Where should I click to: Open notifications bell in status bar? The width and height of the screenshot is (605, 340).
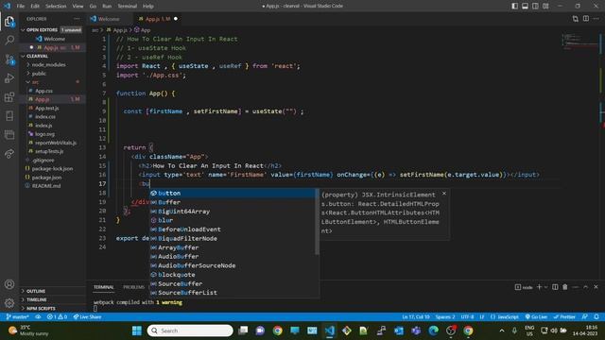[596, 317]
